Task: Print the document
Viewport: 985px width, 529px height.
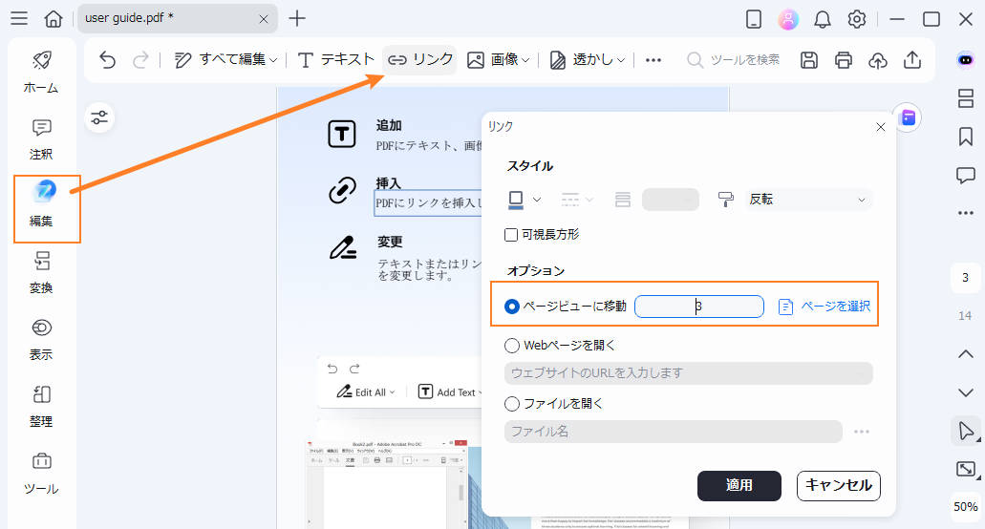Action: point(844,60)
